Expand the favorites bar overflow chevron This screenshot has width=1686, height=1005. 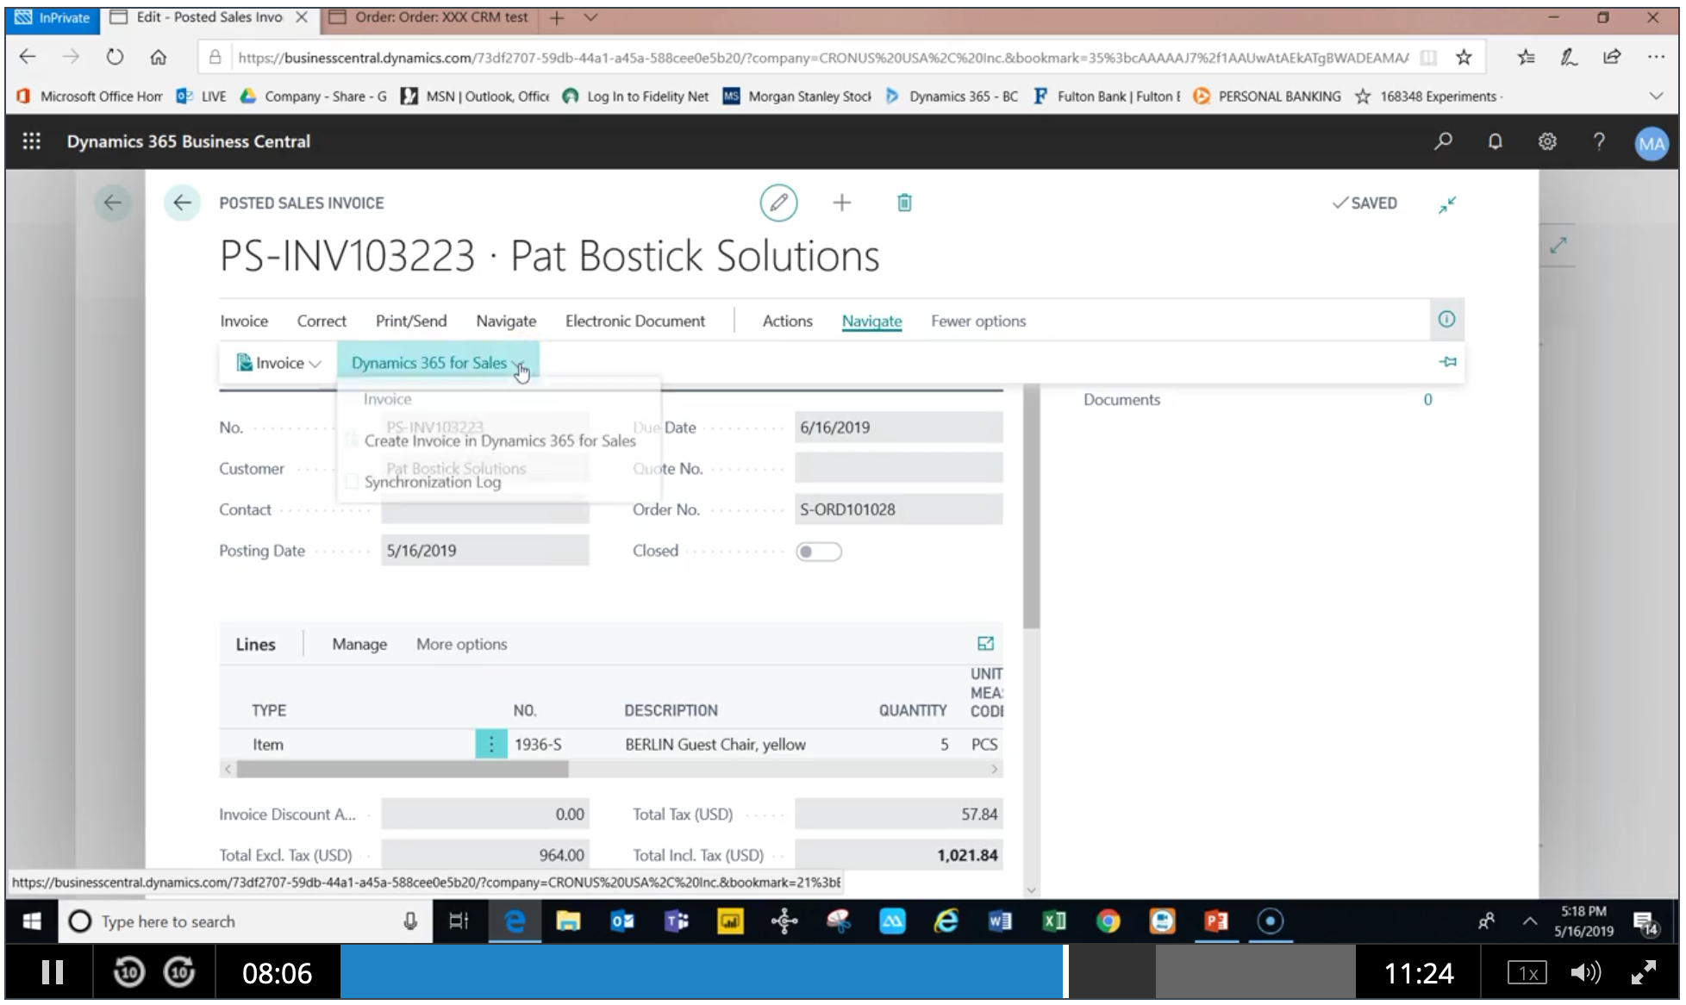1656,96
